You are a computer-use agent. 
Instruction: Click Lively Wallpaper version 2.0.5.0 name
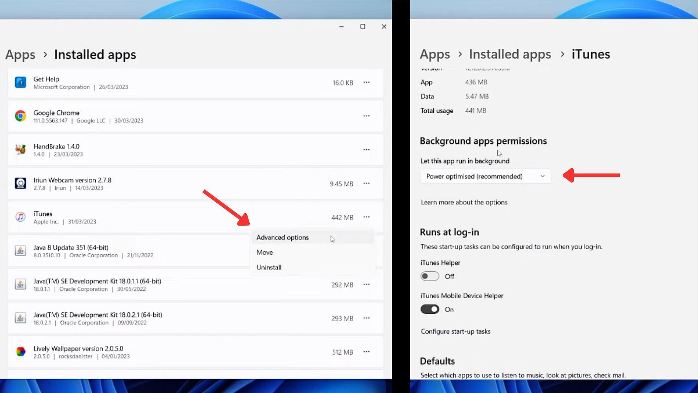(79, 349)
